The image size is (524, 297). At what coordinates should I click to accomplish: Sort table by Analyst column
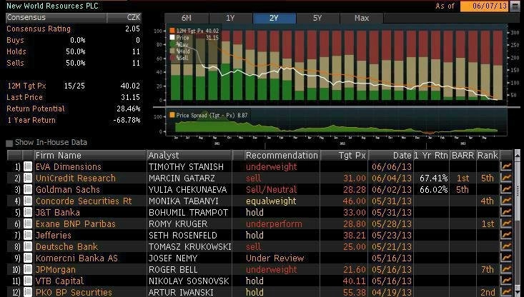189,155
